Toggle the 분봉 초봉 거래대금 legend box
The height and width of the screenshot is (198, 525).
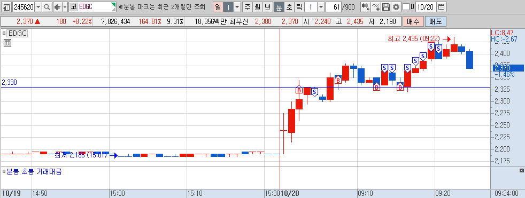pyautogui.click(x=4, y=171)
